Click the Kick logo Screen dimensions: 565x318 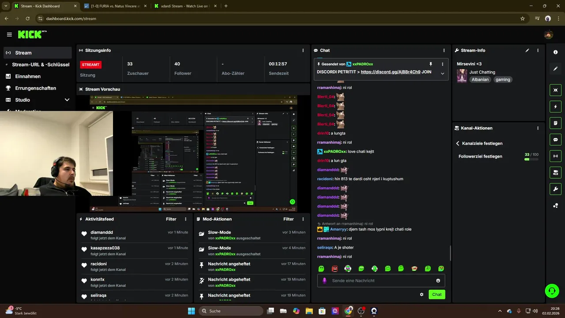pos(32,34)
